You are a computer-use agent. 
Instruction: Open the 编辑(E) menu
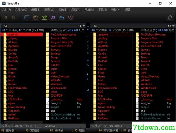coord(35,10)
